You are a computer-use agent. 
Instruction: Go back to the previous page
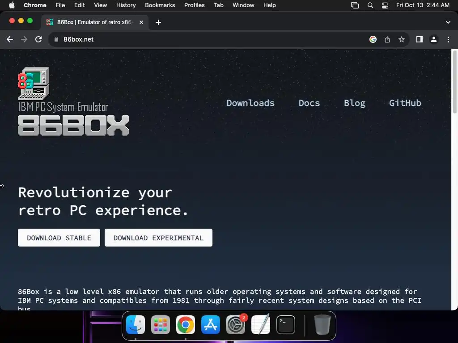pos(10,39)
